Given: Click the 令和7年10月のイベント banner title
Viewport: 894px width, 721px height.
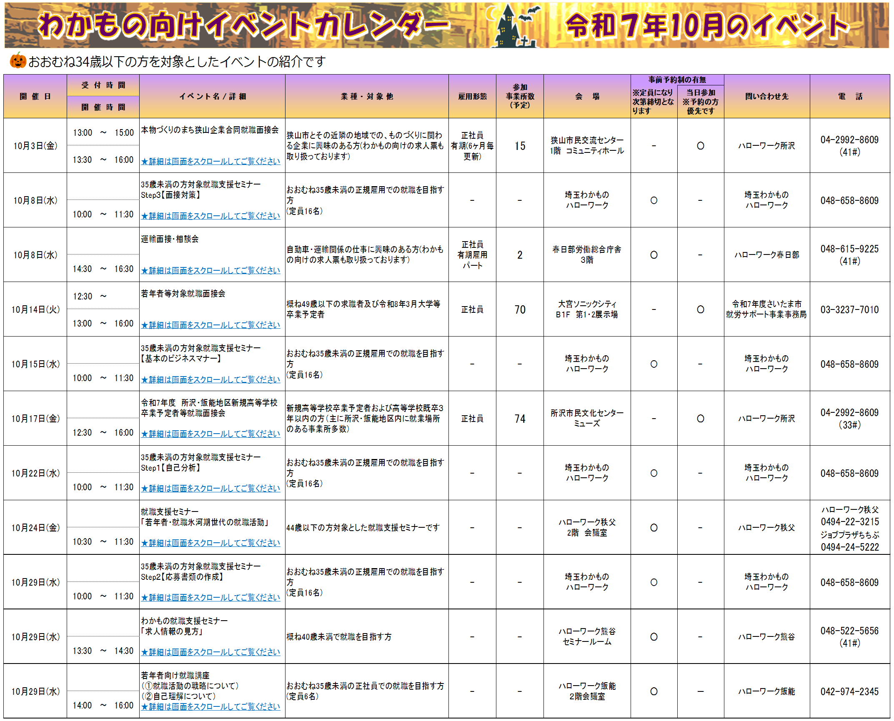Looking at the screenshot, I should (707, 26).
